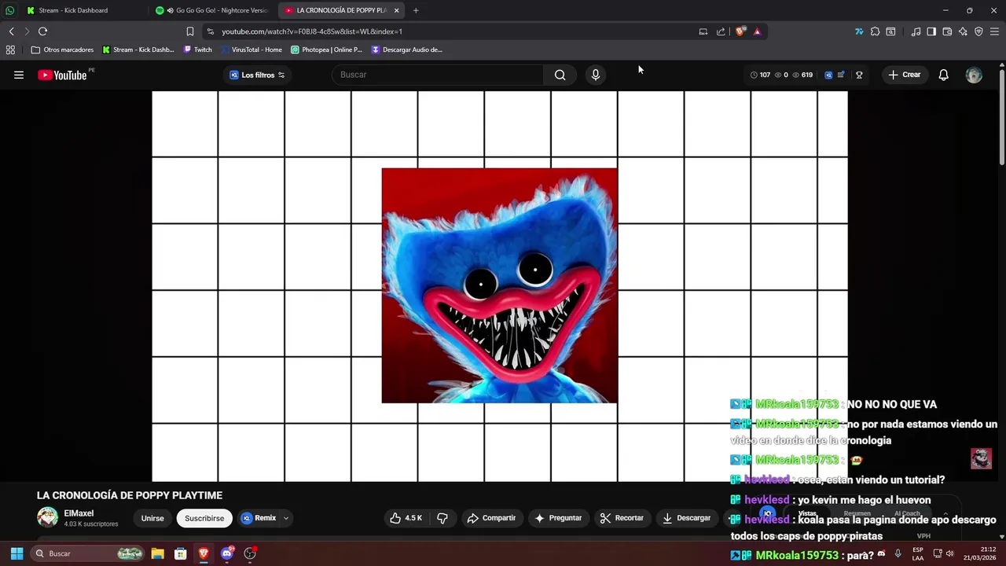
Task: Toggle the browser sidebar panel icon
Action: (x=931, y=31)
